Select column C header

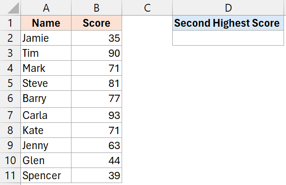147,8
